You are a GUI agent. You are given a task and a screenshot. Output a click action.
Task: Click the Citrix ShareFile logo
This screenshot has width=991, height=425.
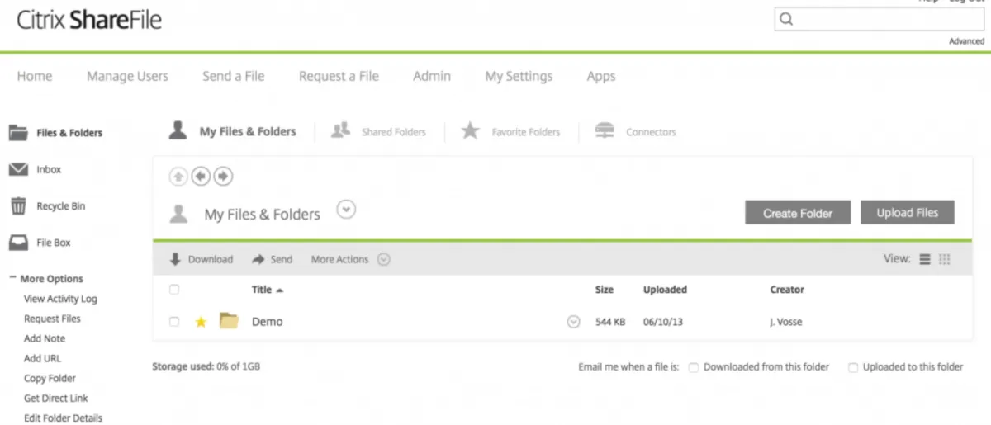(89, 21)
